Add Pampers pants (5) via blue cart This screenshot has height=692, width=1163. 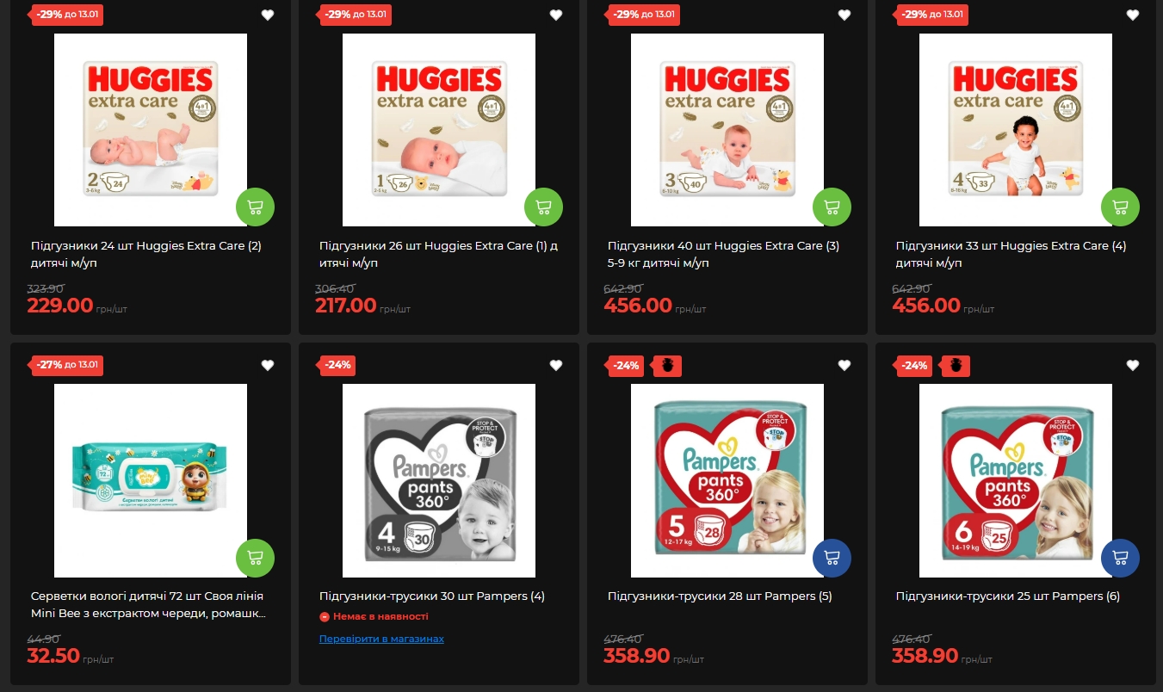click(832, 558)
